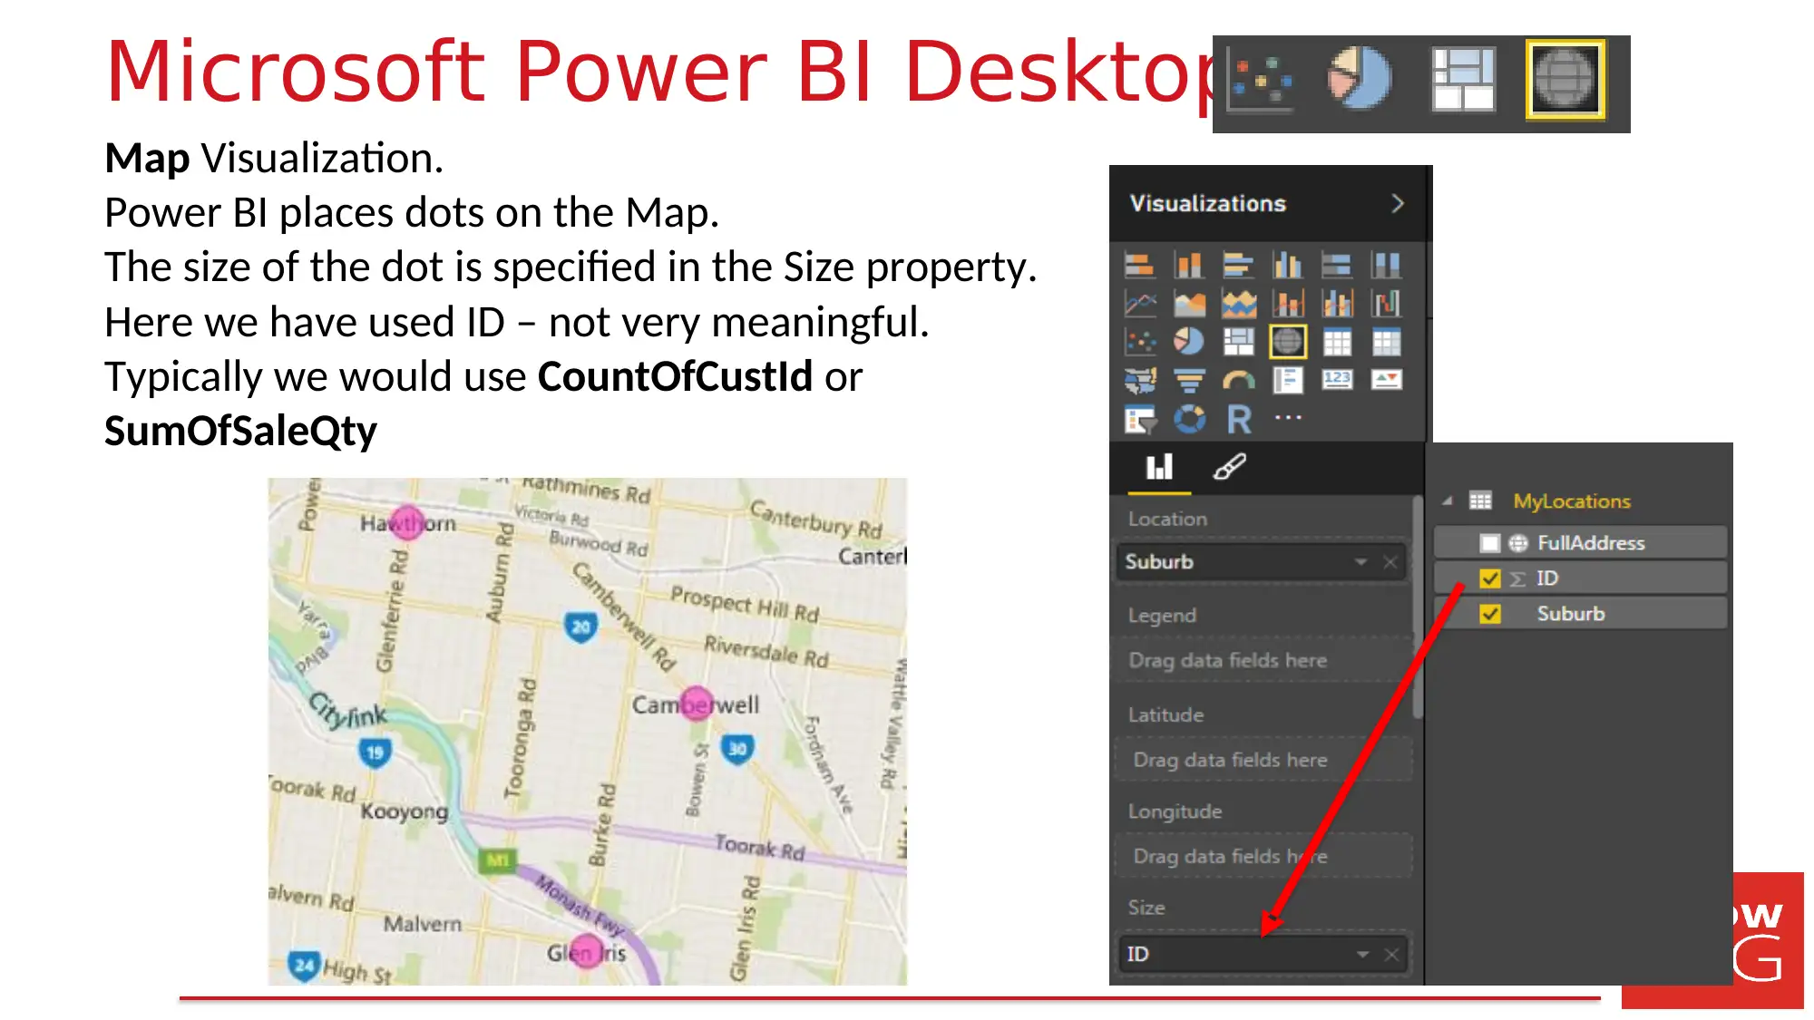Open the ID Size field dropdown arrow
The height and width of the screenshot is (1020, 1814).
1362,954
